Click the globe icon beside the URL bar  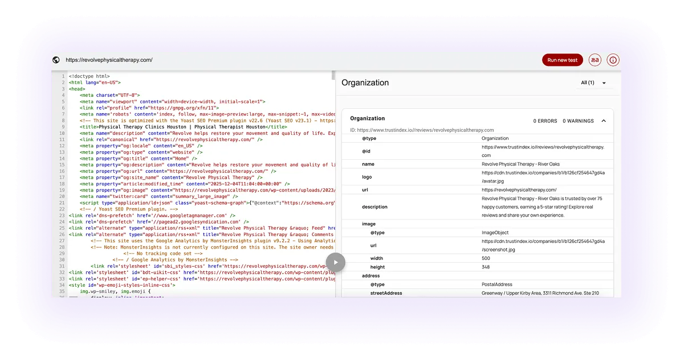pyautogui.click(x=55, y=60)
